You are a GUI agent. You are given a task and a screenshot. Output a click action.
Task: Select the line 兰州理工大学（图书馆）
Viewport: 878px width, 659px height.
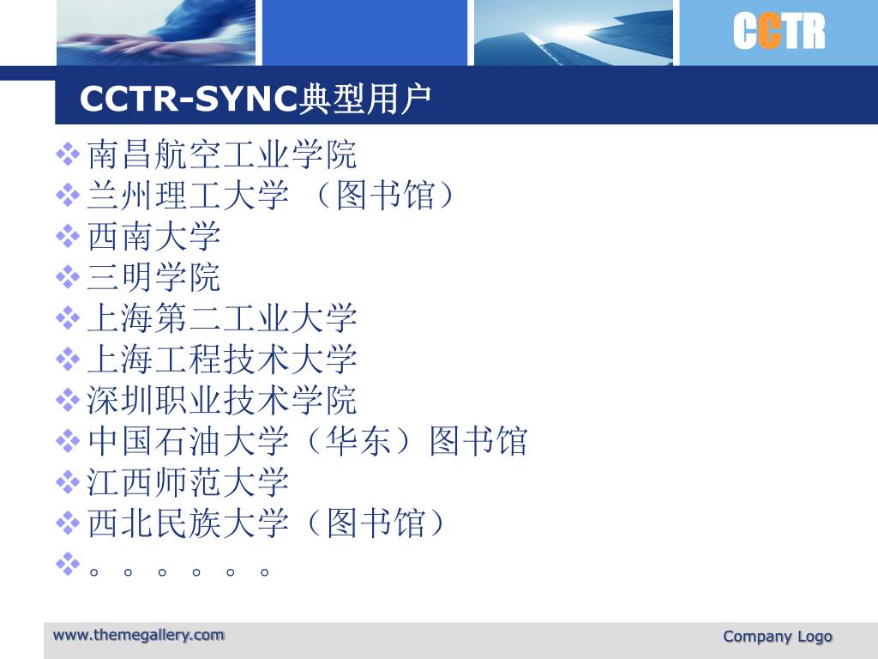(x=272, y=196)
